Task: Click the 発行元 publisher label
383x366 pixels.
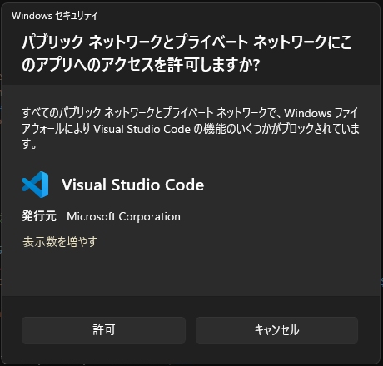Action: click(39, 216)
